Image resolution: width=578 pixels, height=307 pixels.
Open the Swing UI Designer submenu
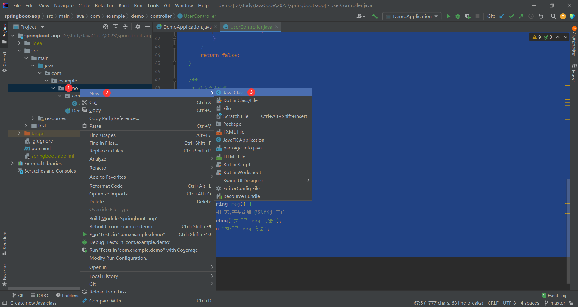(x=263, y=180)
